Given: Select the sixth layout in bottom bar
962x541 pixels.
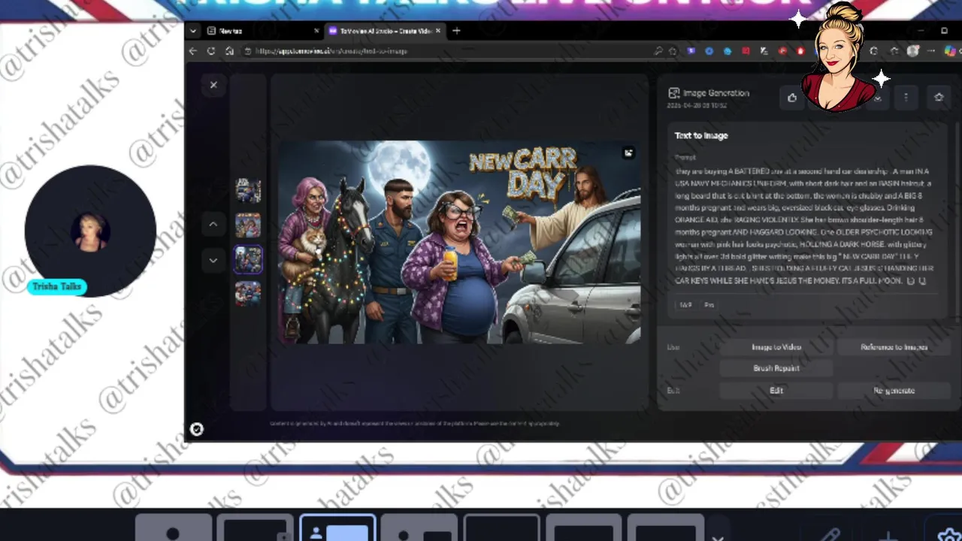Looking at the screenshot, I should (583, 528).
